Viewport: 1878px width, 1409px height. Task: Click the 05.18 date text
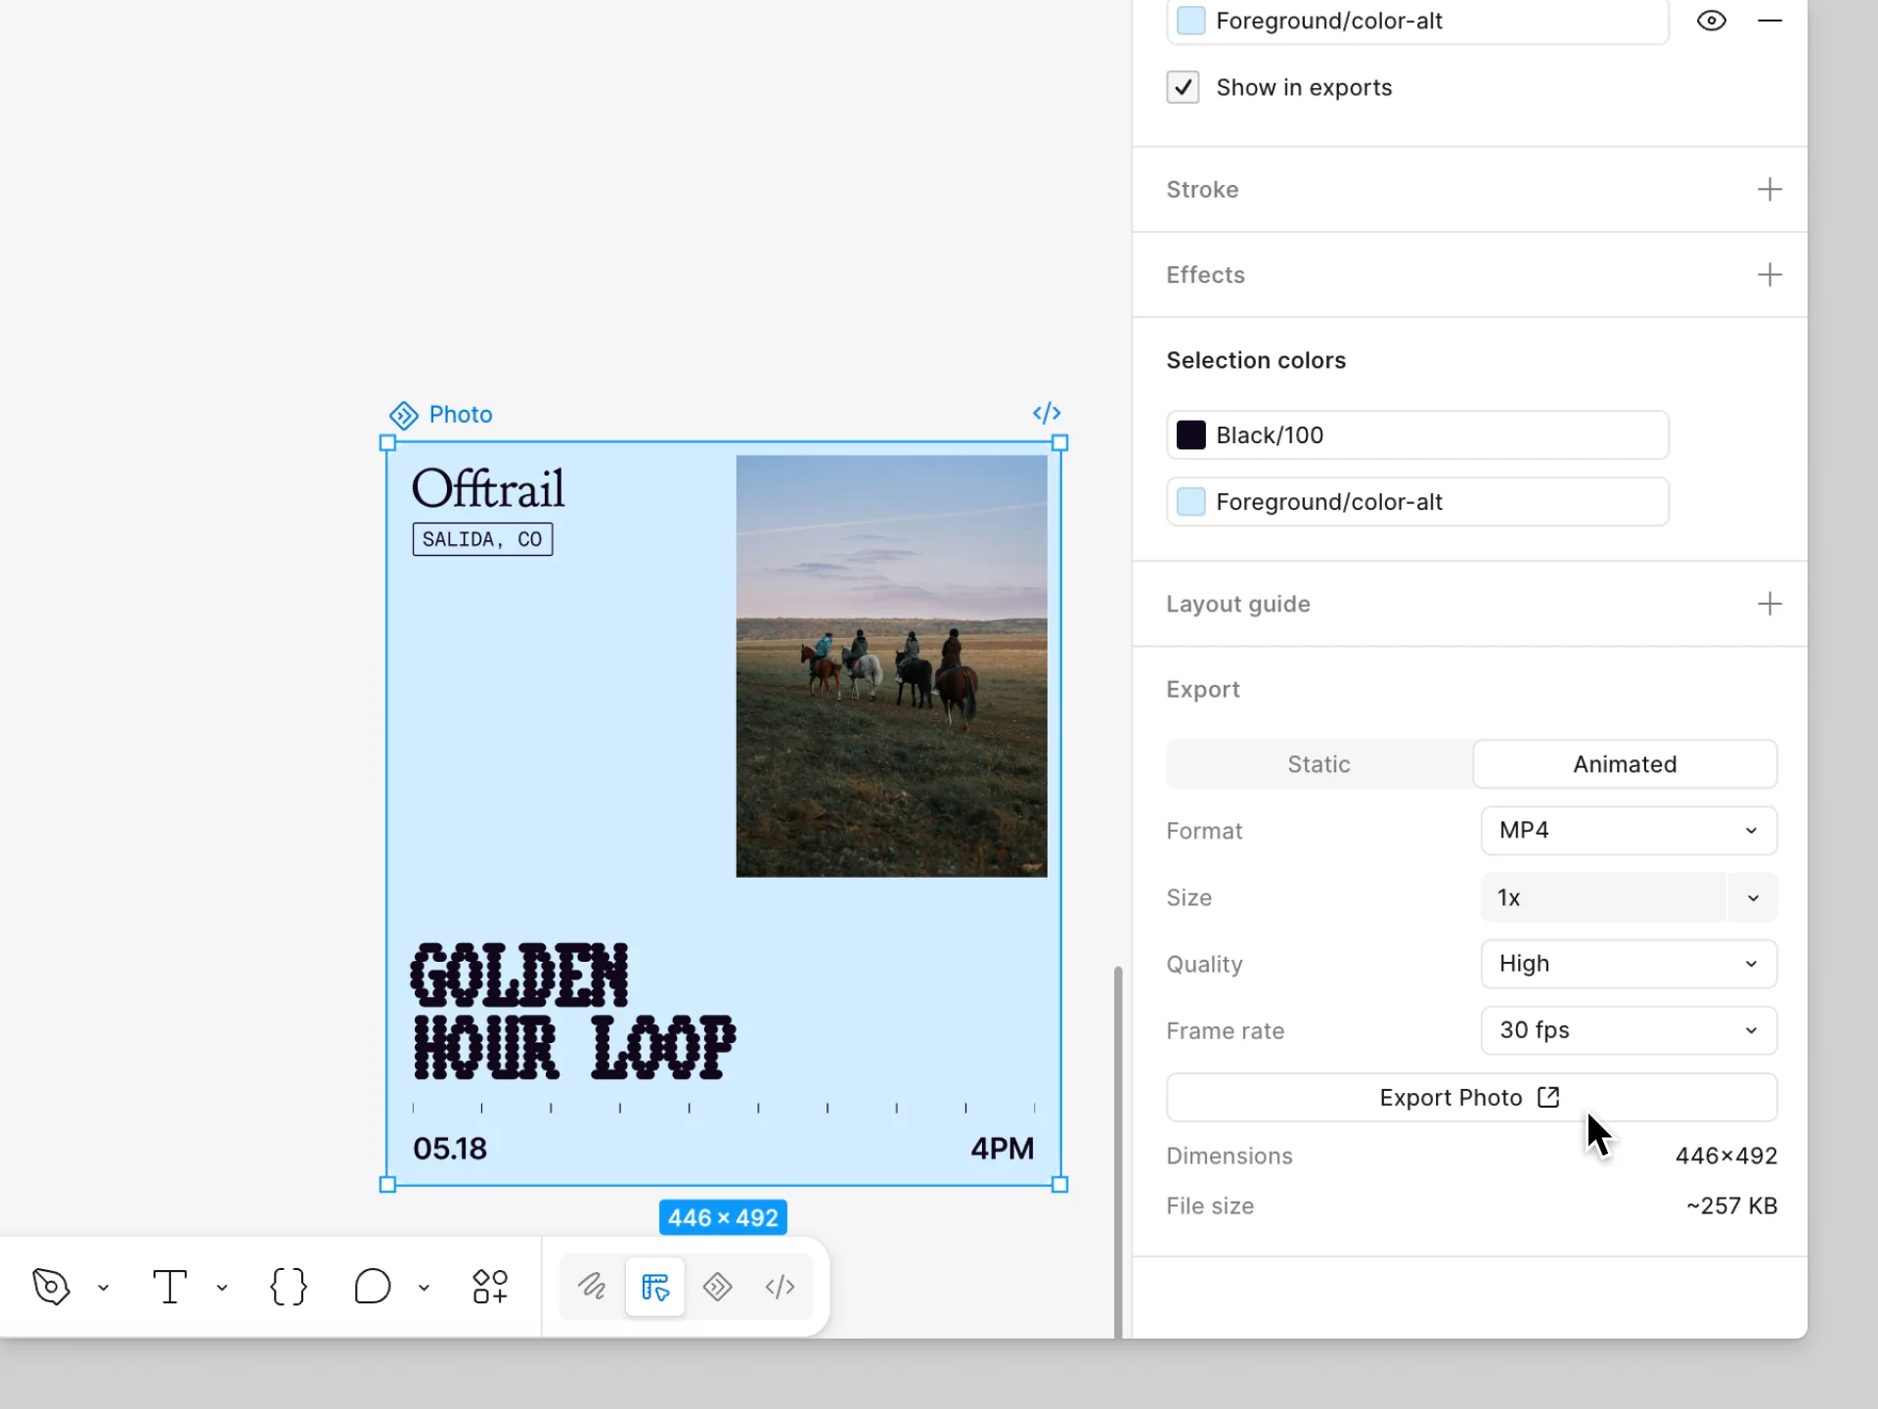click(450, 1148)
